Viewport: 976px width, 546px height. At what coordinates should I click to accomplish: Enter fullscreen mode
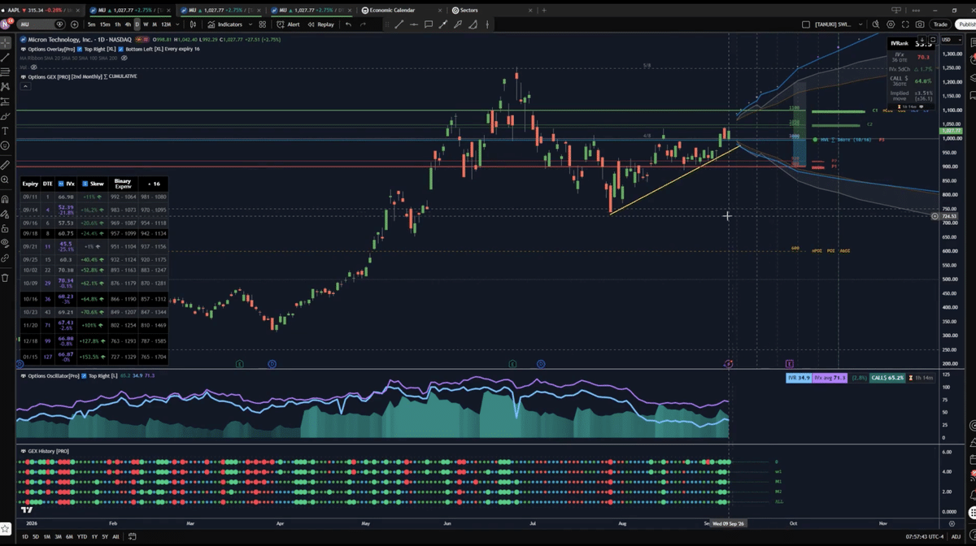point(904,24)
